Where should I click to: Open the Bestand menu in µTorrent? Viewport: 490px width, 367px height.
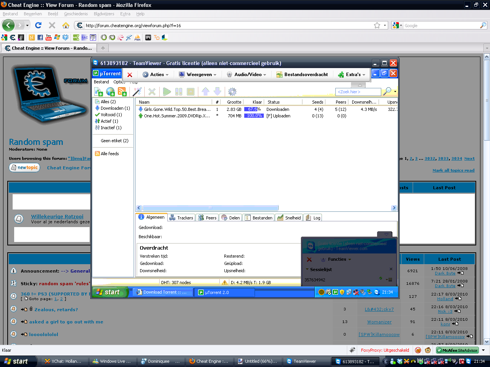(x=101, y=82)
